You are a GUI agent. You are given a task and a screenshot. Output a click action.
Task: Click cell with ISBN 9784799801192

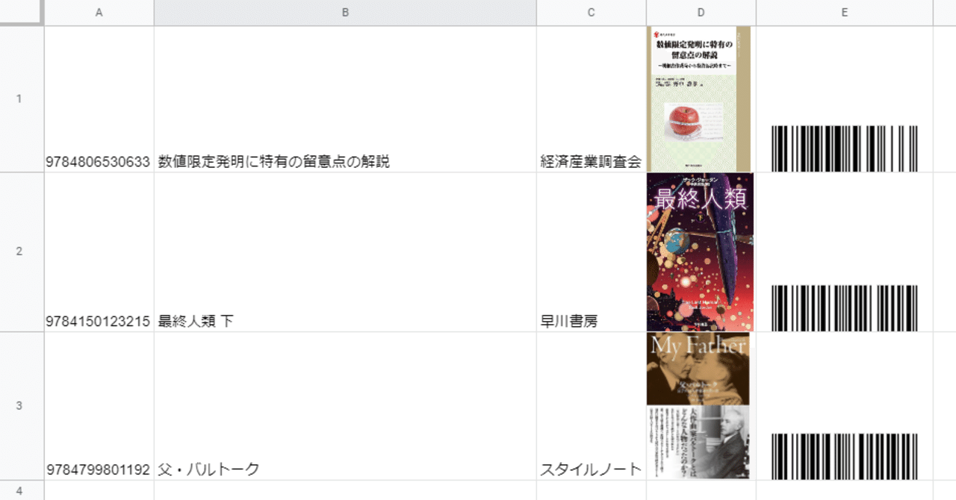[99, 405]
